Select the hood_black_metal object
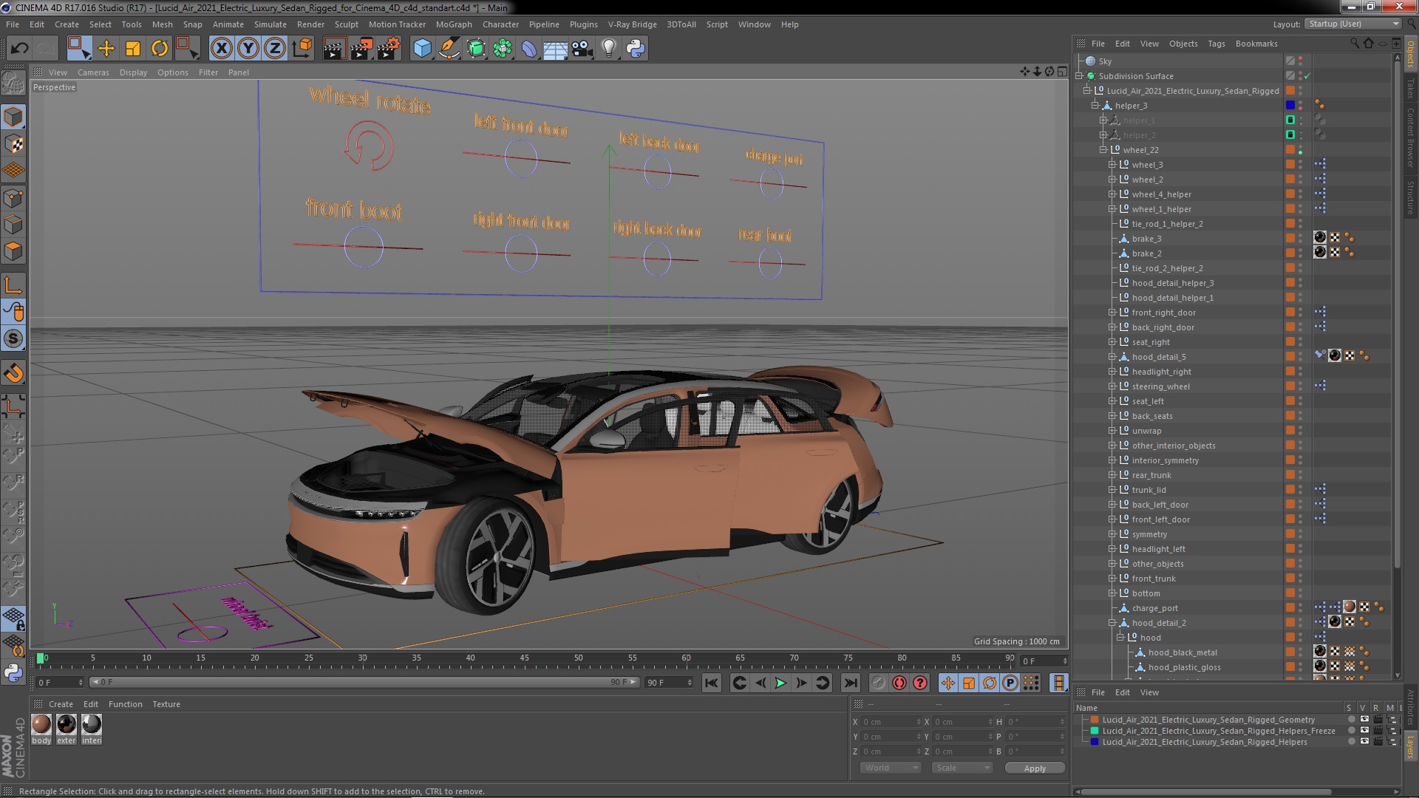 [x=1182, y=652]
